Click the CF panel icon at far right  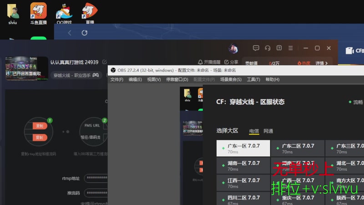pyautogui.click(x=349, y=51)
